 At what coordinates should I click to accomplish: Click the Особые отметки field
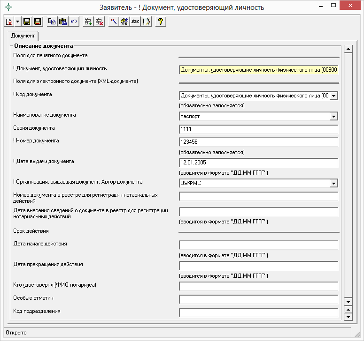(258, 299)
